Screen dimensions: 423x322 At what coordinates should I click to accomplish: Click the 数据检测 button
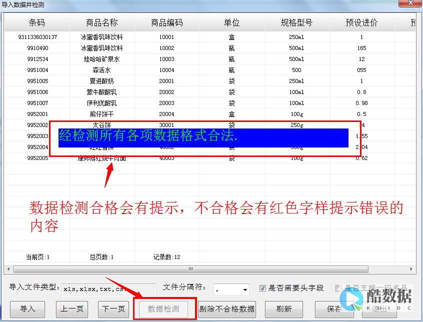point(163,309)
